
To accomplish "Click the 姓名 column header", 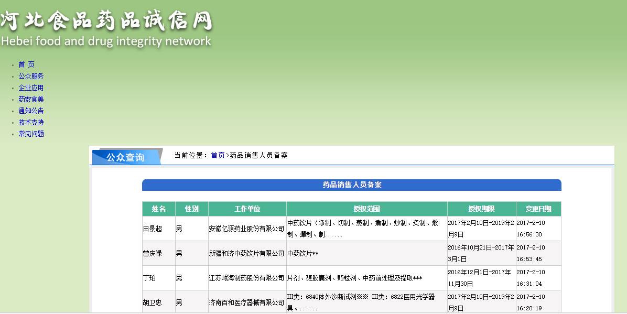I will point(159,209).
